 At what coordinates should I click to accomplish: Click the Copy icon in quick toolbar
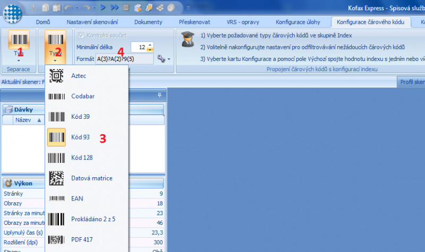point(46,8)
